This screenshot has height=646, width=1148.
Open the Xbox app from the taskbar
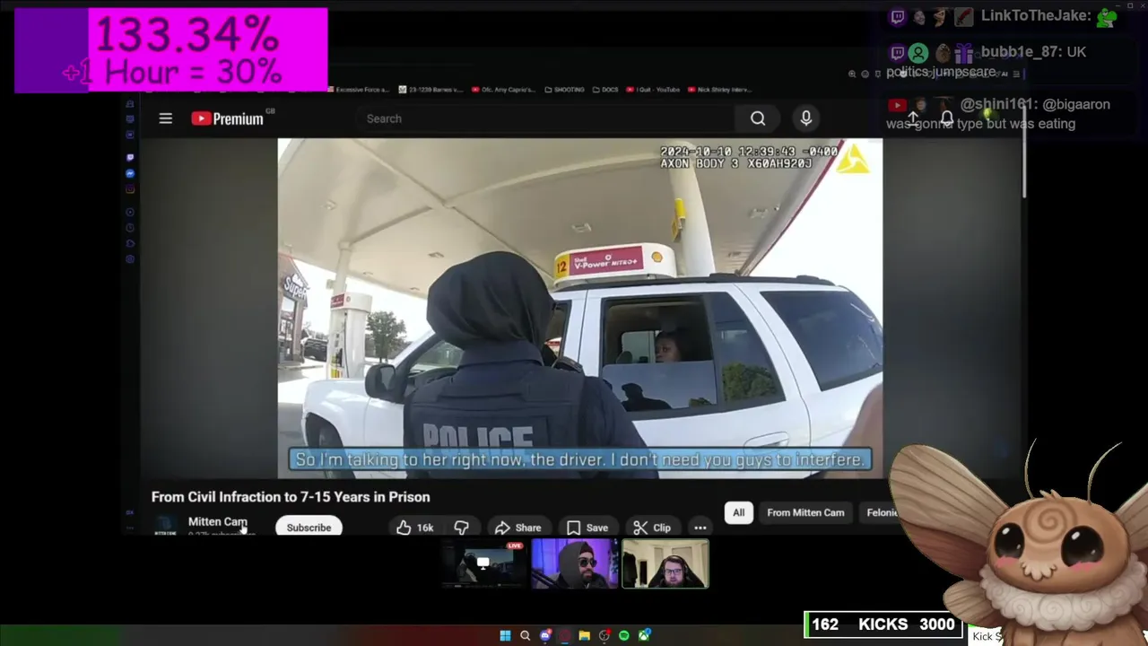point(644,636)
